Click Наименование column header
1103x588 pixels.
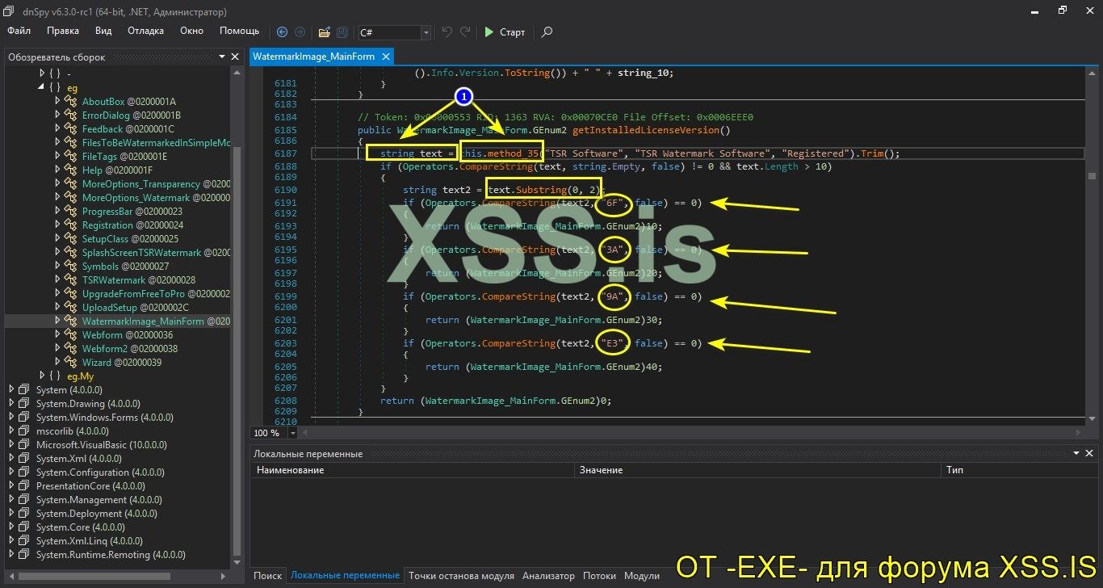pos(413,470)
